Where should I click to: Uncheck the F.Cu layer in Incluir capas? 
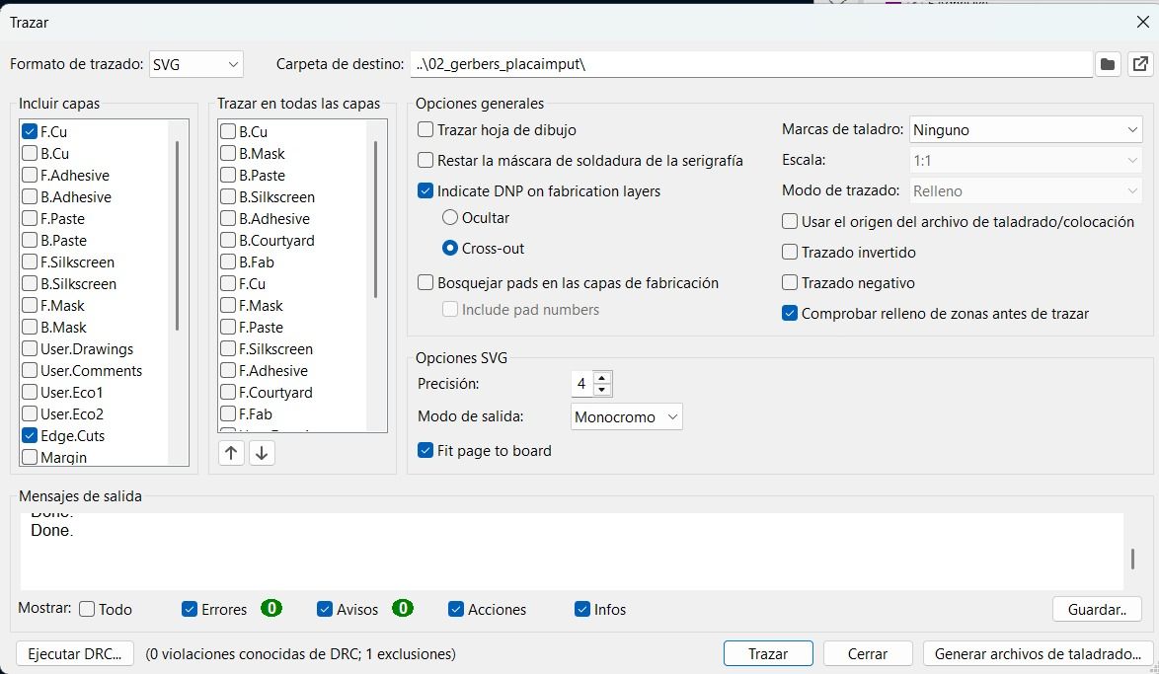coord(31,131)
